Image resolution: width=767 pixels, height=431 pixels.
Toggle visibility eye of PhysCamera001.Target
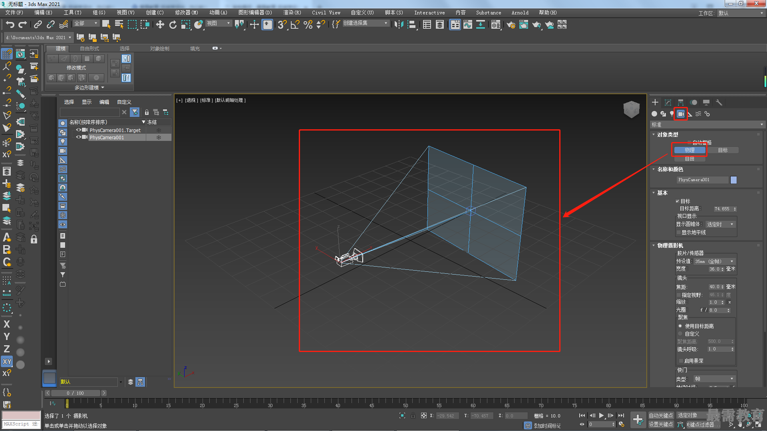click(x=79, y=130)
